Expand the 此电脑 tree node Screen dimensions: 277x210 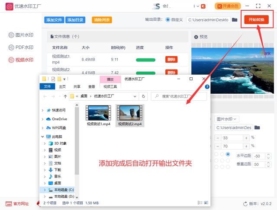point(42,137)
